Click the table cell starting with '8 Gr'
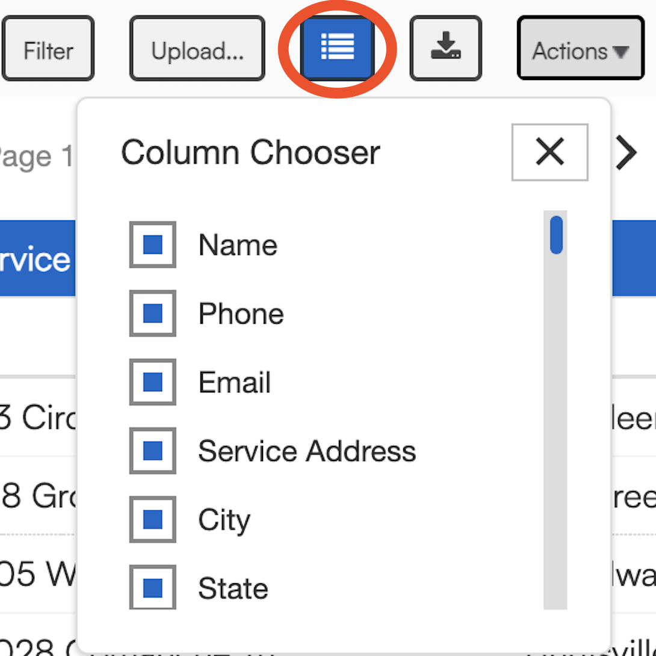 36,497
